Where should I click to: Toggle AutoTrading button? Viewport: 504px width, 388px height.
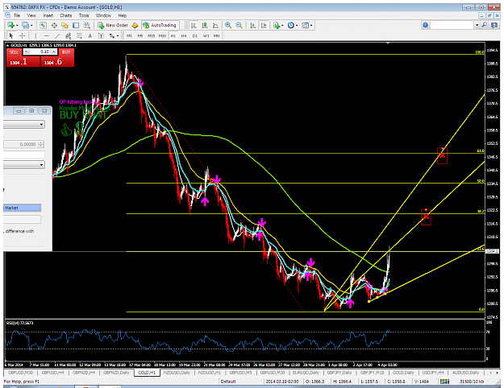pyautogui.click(x=160, y=25)
